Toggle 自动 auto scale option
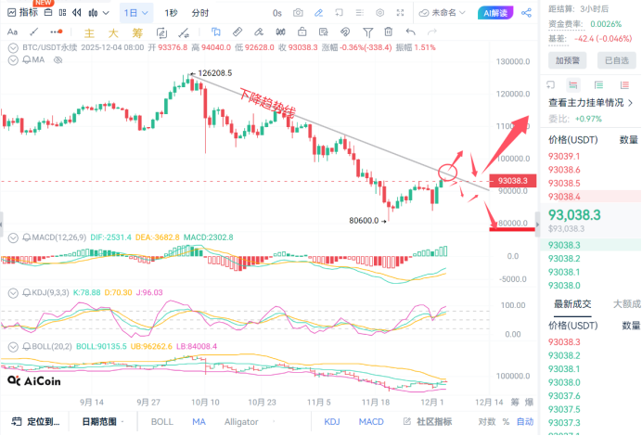 click(x=524, y=421)
